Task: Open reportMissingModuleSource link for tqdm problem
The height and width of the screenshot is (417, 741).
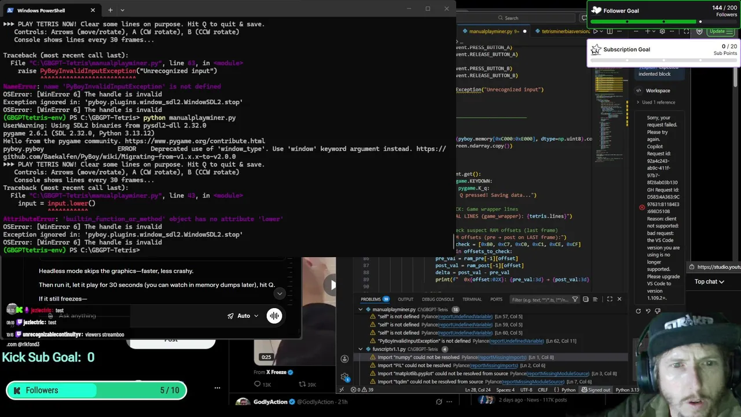Action: click(x=533, y=382)
